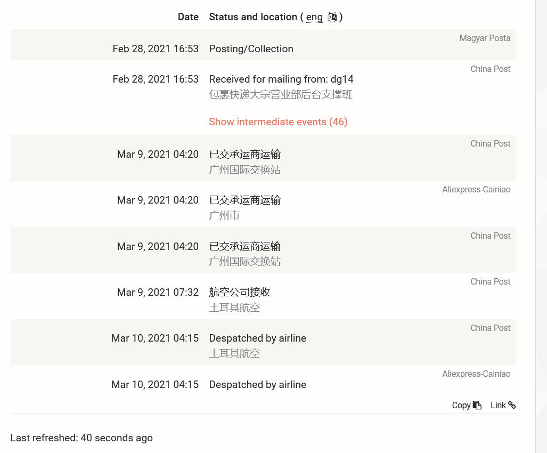Click the Date column header
This screenshot has height=453, width=547.
click(188, 17)
